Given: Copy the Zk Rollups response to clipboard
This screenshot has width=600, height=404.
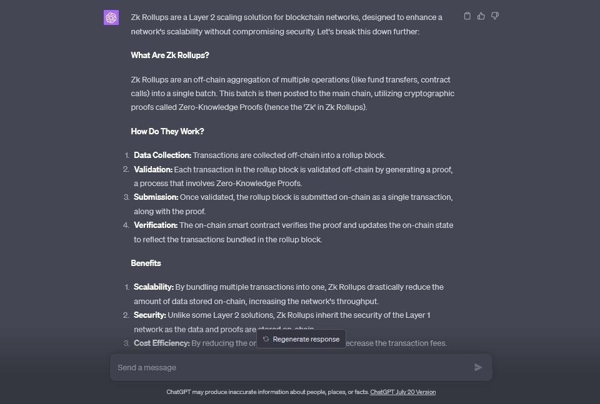Looking at the screenshot, I should tap(467, 16).
